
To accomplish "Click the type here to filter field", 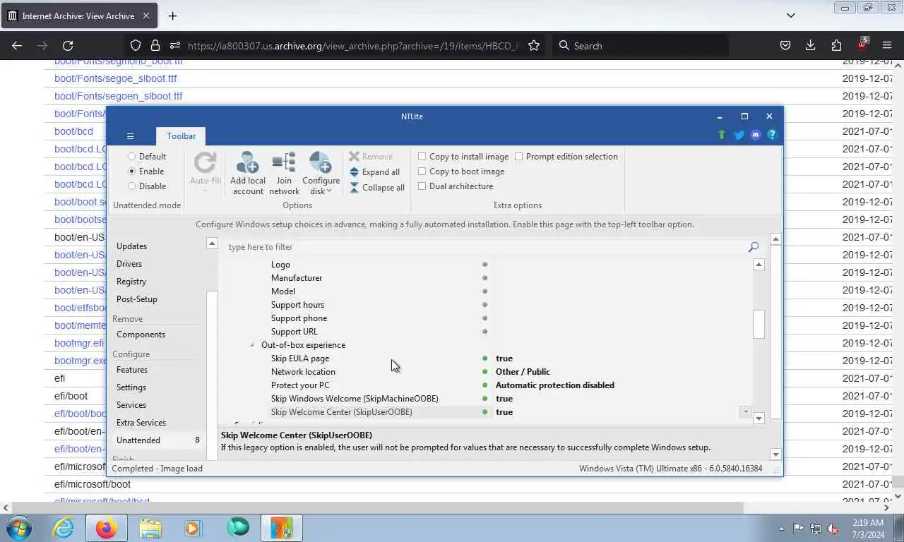I will tap(486, 247).
